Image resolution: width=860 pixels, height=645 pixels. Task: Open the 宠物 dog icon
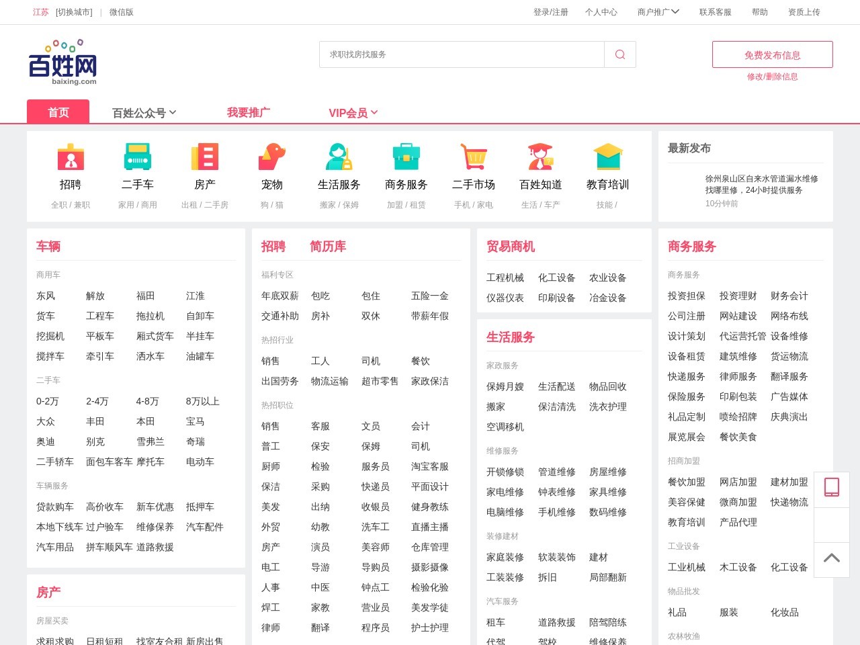pyautogui.click(x=272, y=157)
